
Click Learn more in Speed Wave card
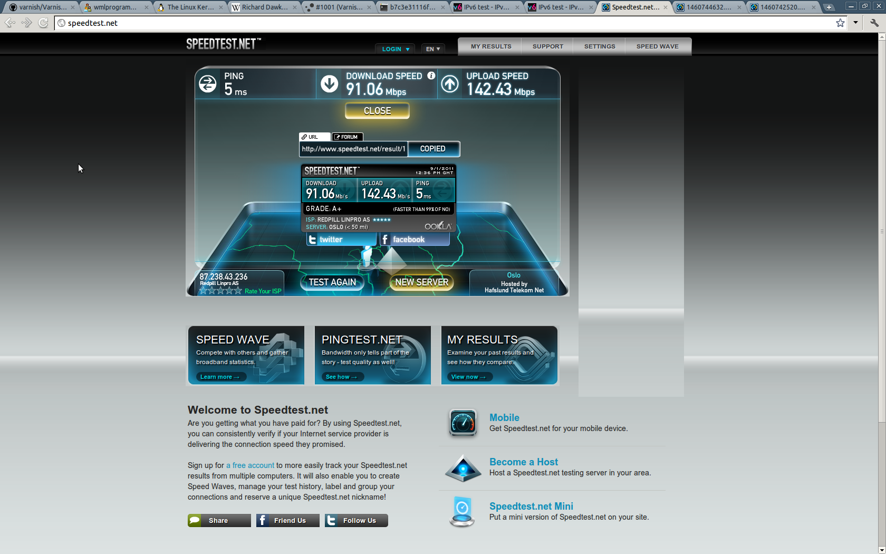pyautogui.click(x=220, y=377)
